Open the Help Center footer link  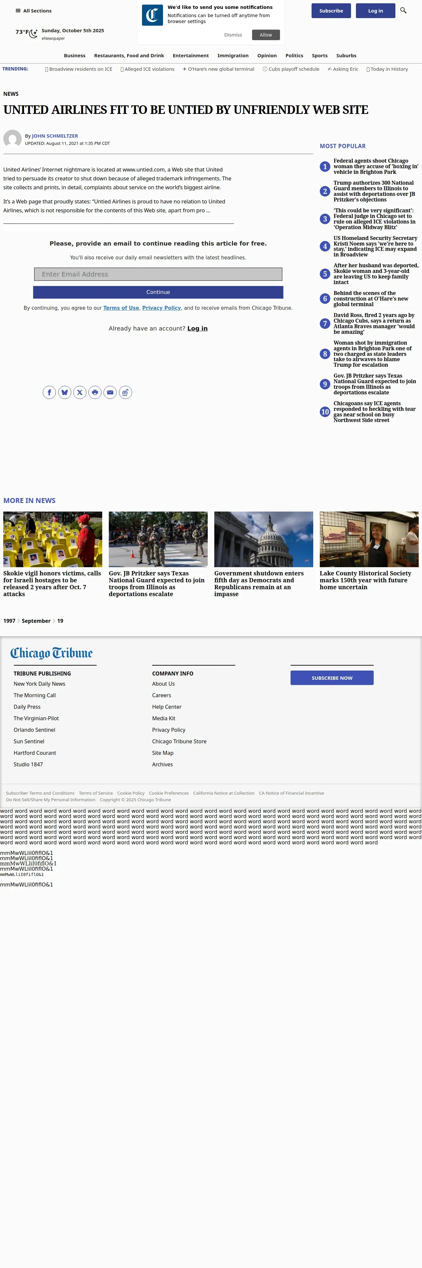tap(167, 707)
